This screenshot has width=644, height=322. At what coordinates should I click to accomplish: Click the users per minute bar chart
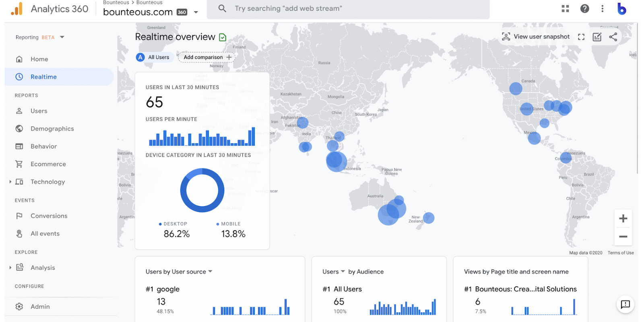[202, 136]
